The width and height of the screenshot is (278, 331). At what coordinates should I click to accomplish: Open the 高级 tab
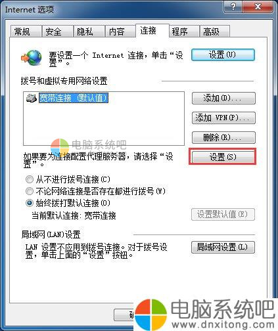click(x=215, y=32)
